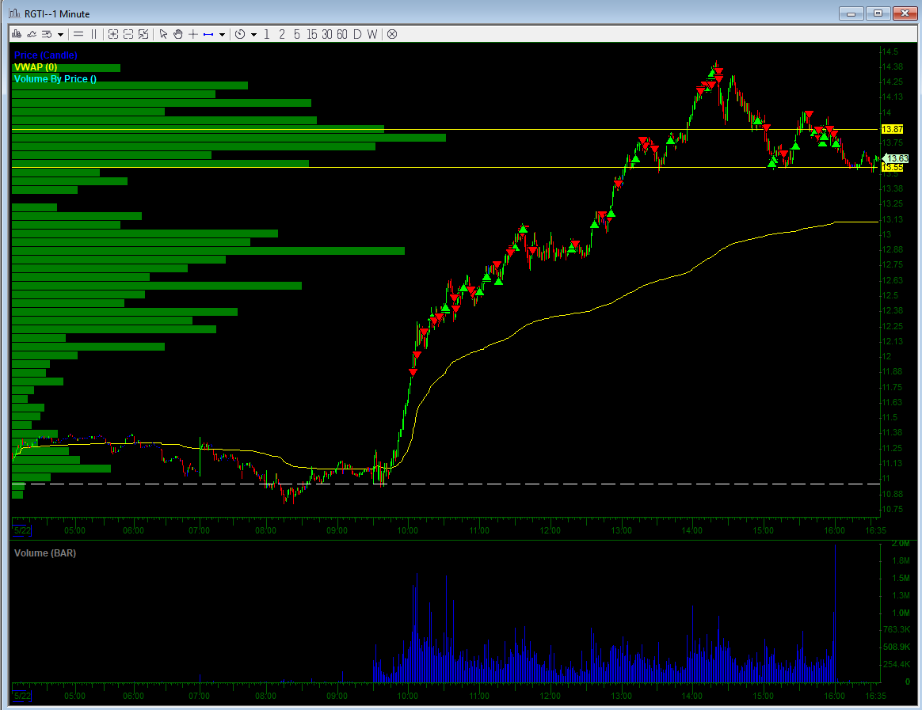
Task: Click the line study indicator icon
Action: [32, 34]
